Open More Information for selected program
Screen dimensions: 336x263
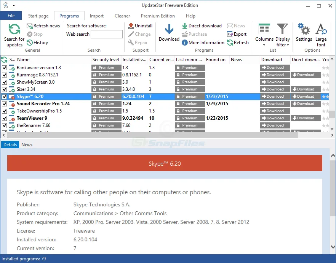pos(203,43)
